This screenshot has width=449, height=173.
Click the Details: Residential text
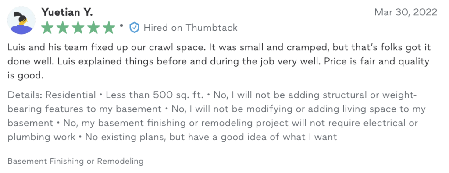pos(52,95)
